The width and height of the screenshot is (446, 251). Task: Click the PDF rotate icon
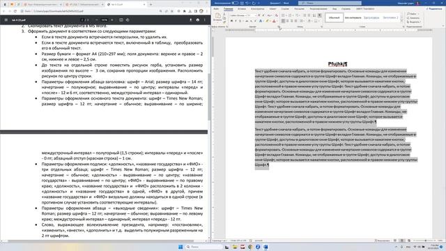point(128,20)
